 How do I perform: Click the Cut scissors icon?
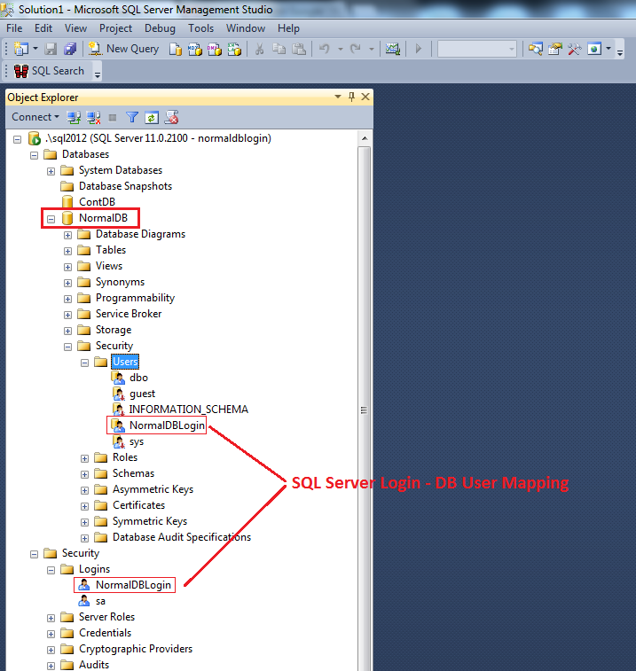coord(259,49)
